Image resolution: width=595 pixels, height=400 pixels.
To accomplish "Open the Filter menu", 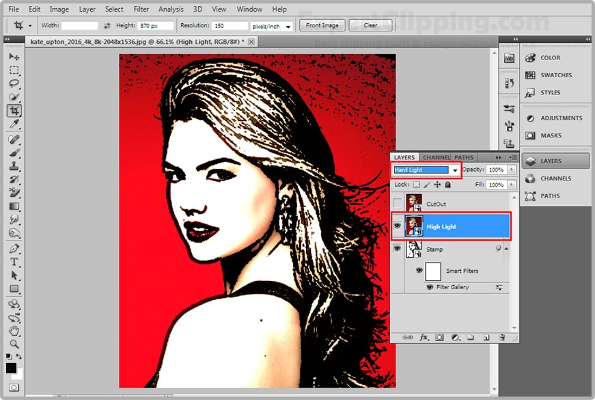I will pos(141,10).
